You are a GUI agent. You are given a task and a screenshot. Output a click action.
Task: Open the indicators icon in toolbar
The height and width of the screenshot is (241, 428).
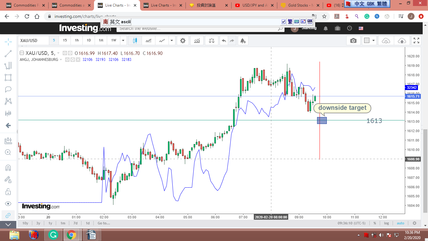[197, 40]
